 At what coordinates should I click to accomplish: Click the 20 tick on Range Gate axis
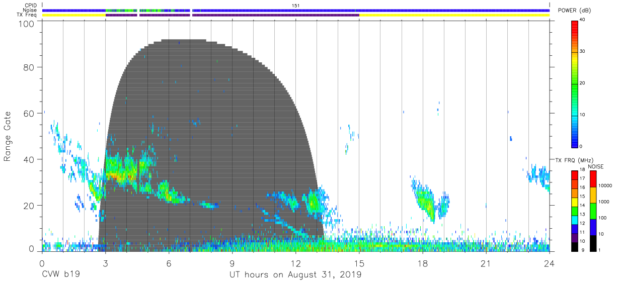coord(29,206)
